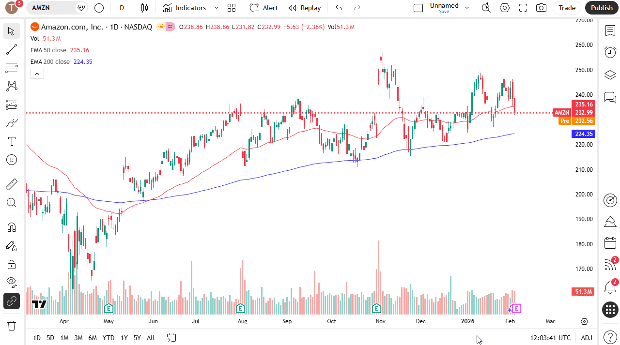The image size is (620, 345).
Task: Open the object tree layers panel
Action: point(610,75)
